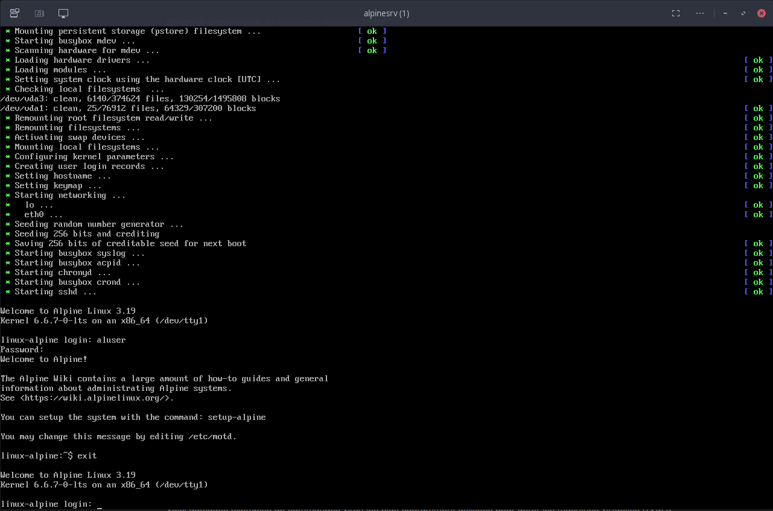Click the 'aluser' login name text
This screenshot has height=511, width=773.
point(111,340)
